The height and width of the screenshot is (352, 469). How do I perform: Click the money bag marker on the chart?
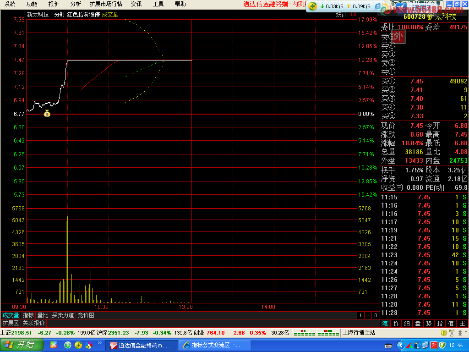pyautogui.click(x=47, y=114)
